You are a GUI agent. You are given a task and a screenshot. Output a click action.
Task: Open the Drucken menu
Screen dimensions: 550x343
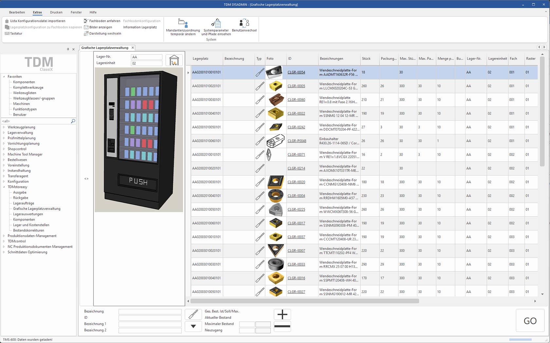tap(56, 12)
